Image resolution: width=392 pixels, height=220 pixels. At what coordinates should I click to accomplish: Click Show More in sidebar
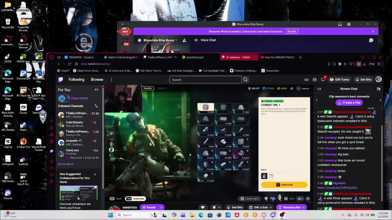(66, 164)
